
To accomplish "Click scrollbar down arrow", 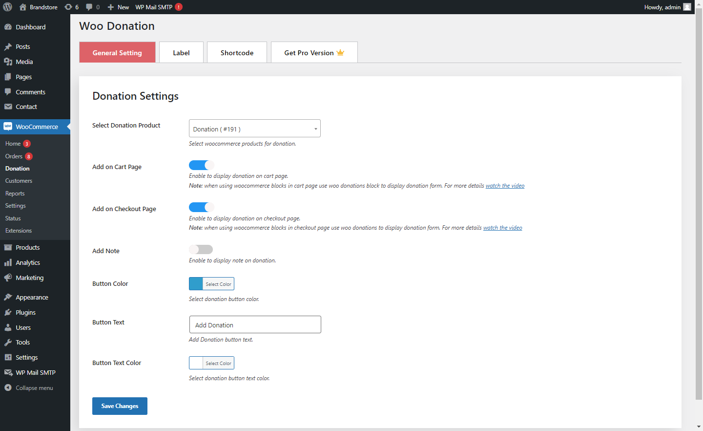I will [699, 427].
